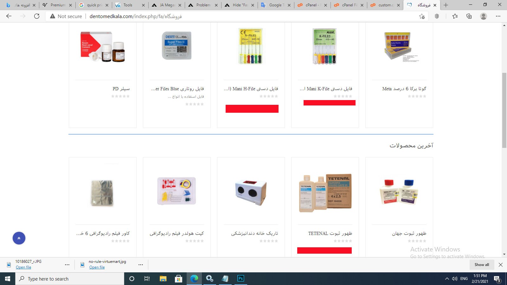Click Open file link under no-rule-virtuemart.jpg
The image size is (507, 285).
tap(97, 267)
